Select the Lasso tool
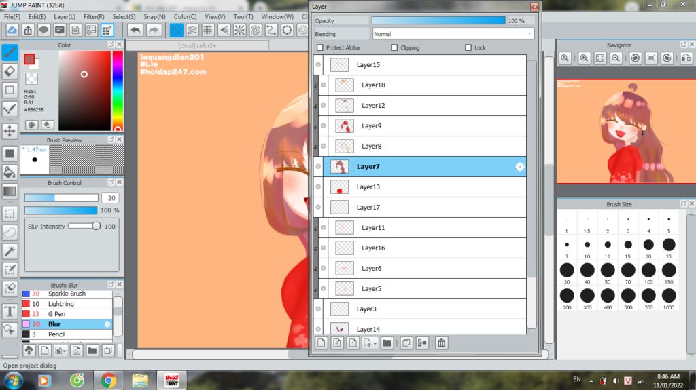The height and width of the screenshot is (390, 696). click(x=10, y=232)
